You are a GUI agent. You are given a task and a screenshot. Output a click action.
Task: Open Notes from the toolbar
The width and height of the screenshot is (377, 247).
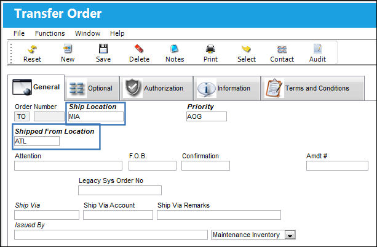coord(175,49)
